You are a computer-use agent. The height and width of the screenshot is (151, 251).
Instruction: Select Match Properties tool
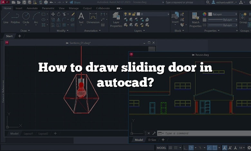coord(195,20)
